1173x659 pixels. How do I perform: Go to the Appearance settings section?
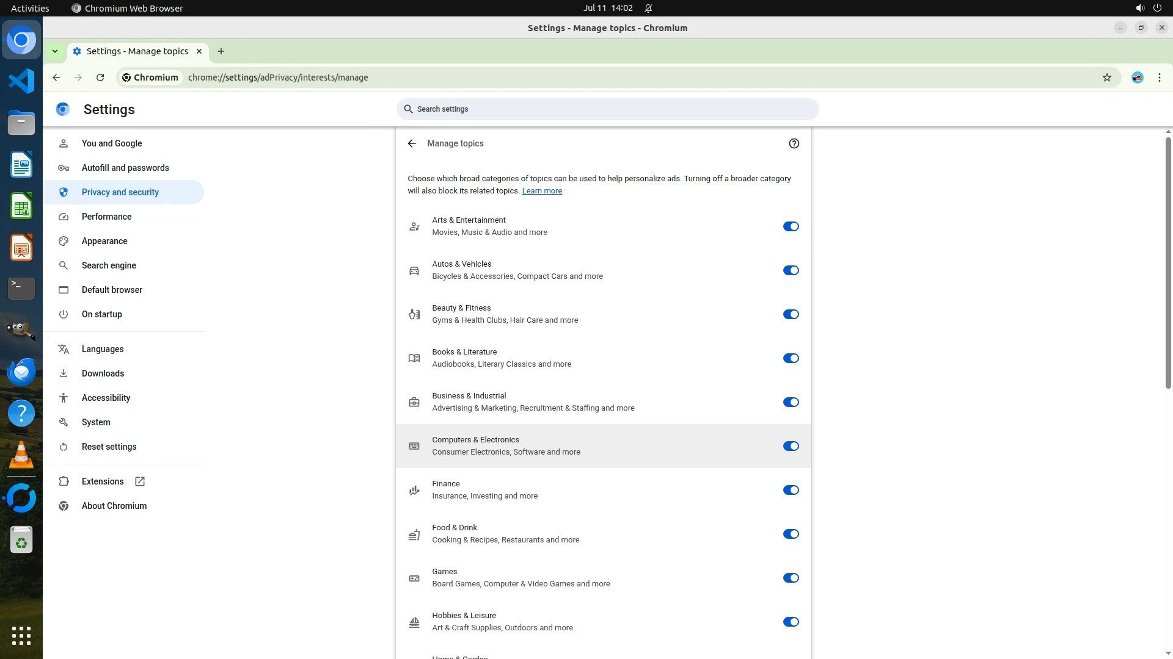coord(104,241)
